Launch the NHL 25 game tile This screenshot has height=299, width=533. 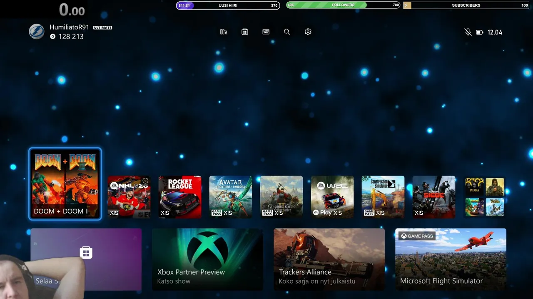(x=129, y=197)
